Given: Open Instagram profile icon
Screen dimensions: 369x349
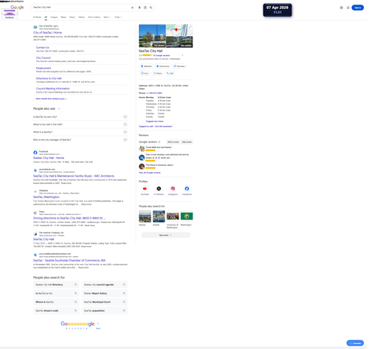Looking at the screenshot, I should tap(173, 188).
